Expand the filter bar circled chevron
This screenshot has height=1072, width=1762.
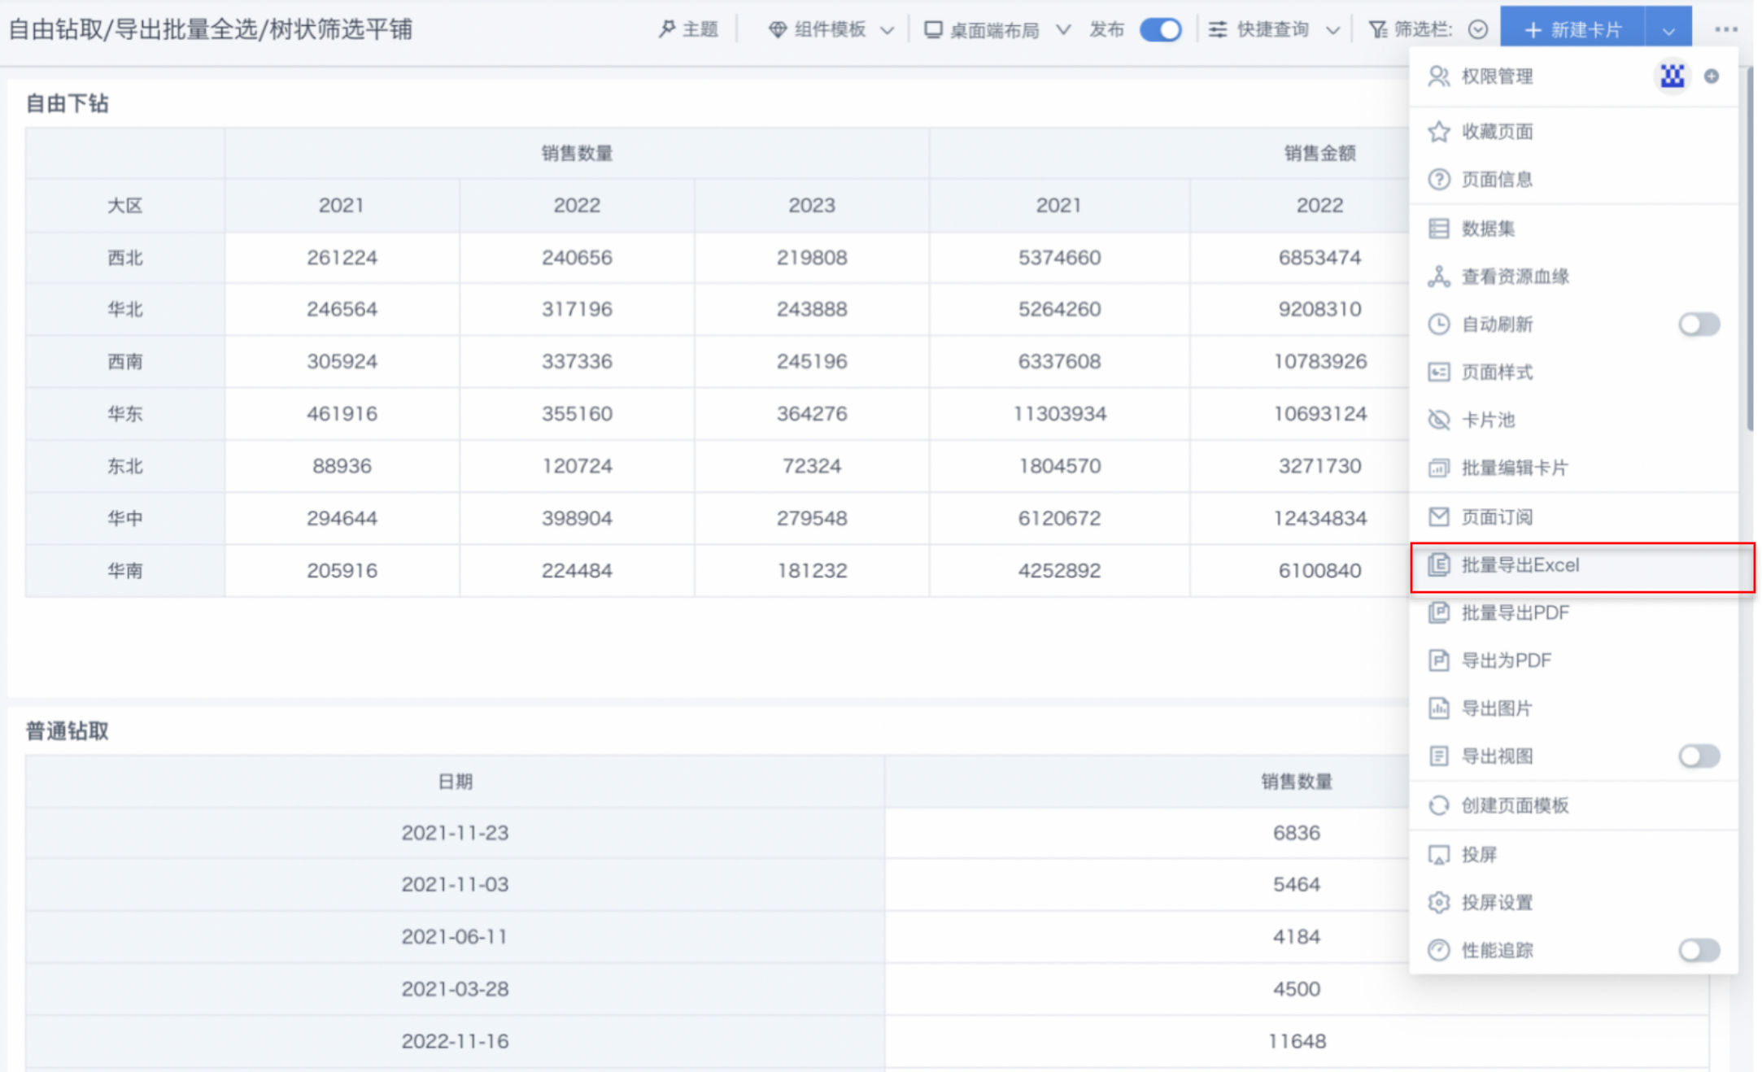pos(1478,30)
